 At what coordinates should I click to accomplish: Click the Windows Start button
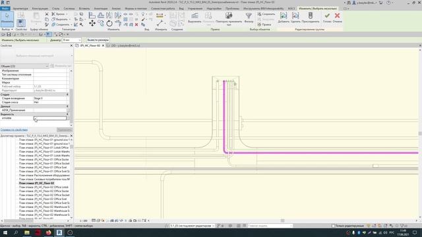coord(5,232)
